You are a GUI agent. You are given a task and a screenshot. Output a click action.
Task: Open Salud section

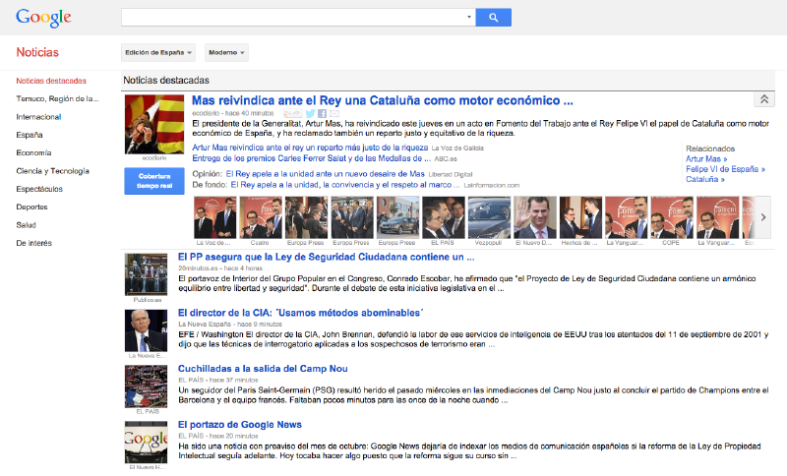pos(27,225)
